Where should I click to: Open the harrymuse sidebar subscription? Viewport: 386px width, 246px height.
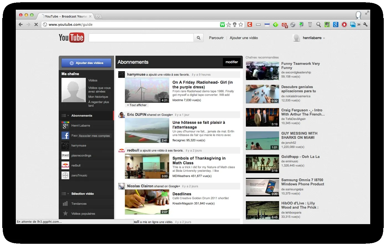click(x=86, y=145)
